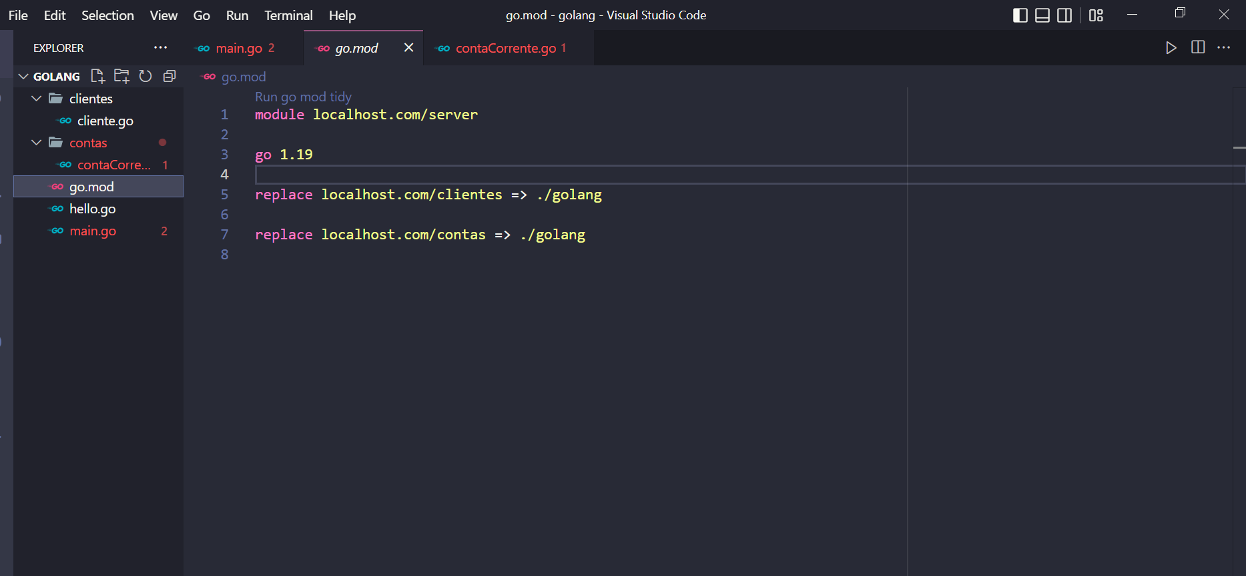Click the EXPLORER panel title
The width and height of the screenshot is (1246, 576).
pyautogui.click(x=59, y=48)
